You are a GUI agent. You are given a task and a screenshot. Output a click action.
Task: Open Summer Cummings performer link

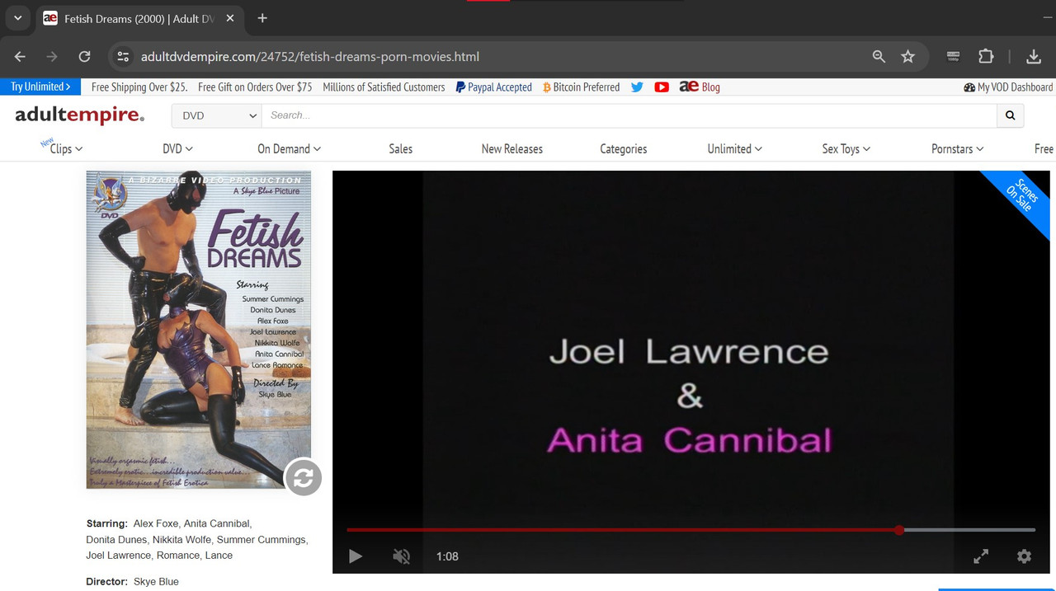point(262,539)
